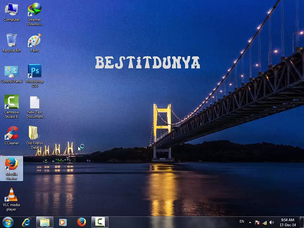The height and width of the screenshot is (228, 304).
Task: Select the Control Panel icon
Action: point(11,74)
